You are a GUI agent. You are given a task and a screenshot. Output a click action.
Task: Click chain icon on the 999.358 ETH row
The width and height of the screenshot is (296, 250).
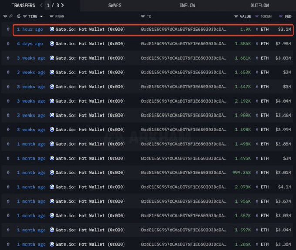click(8, 173)
